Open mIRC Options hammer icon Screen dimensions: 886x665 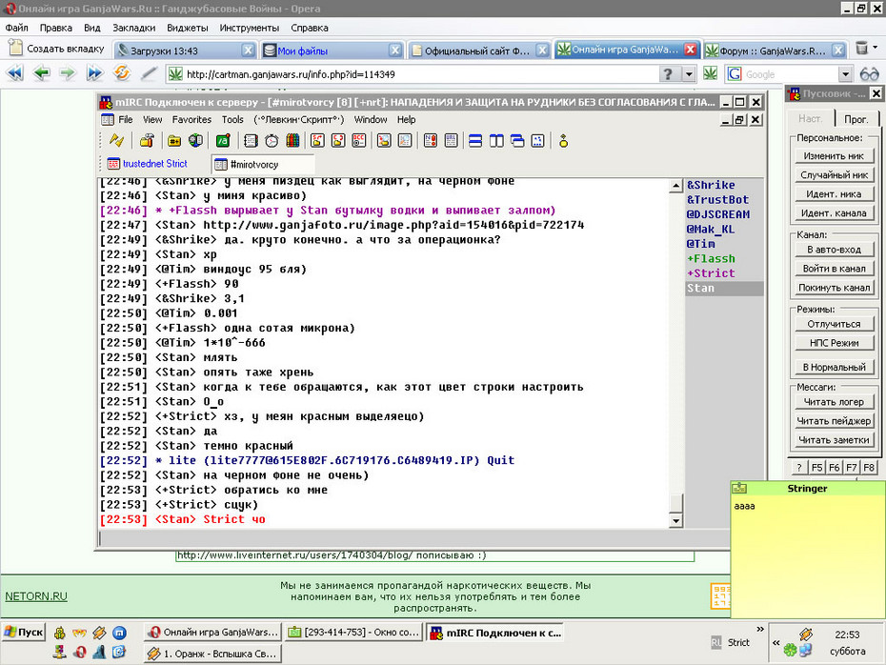coord(148,141)
